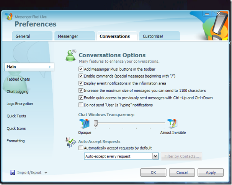Select the Conversations tab
This screenshot has height=185, width=232.
(x=117, y=36)
